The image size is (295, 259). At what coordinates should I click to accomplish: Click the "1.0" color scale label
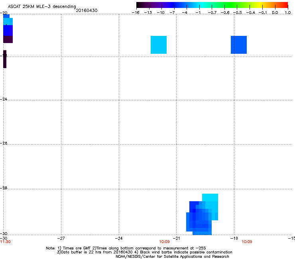(x=288, y=13)
